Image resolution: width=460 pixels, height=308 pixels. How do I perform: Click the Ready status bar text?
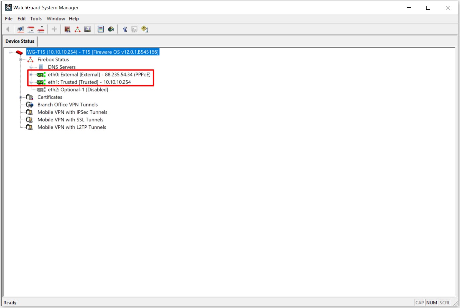pos(10,303)
